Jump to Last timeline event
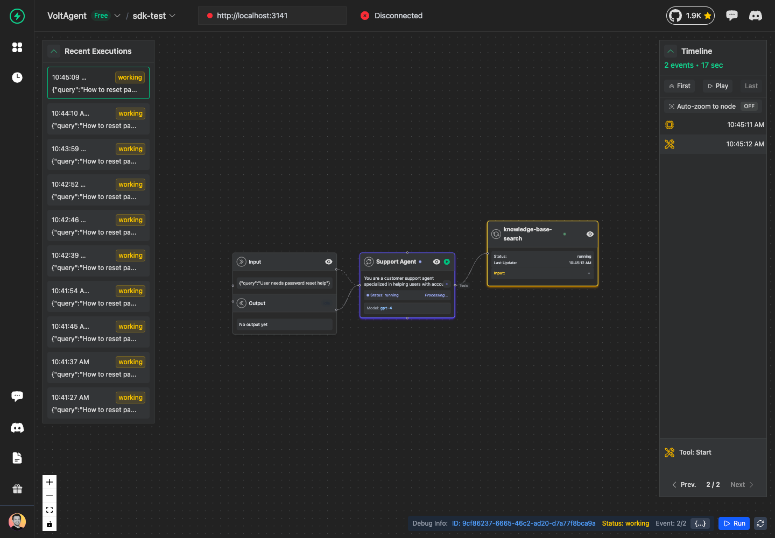Screen dimensions: 775x538 coord(751,86)
